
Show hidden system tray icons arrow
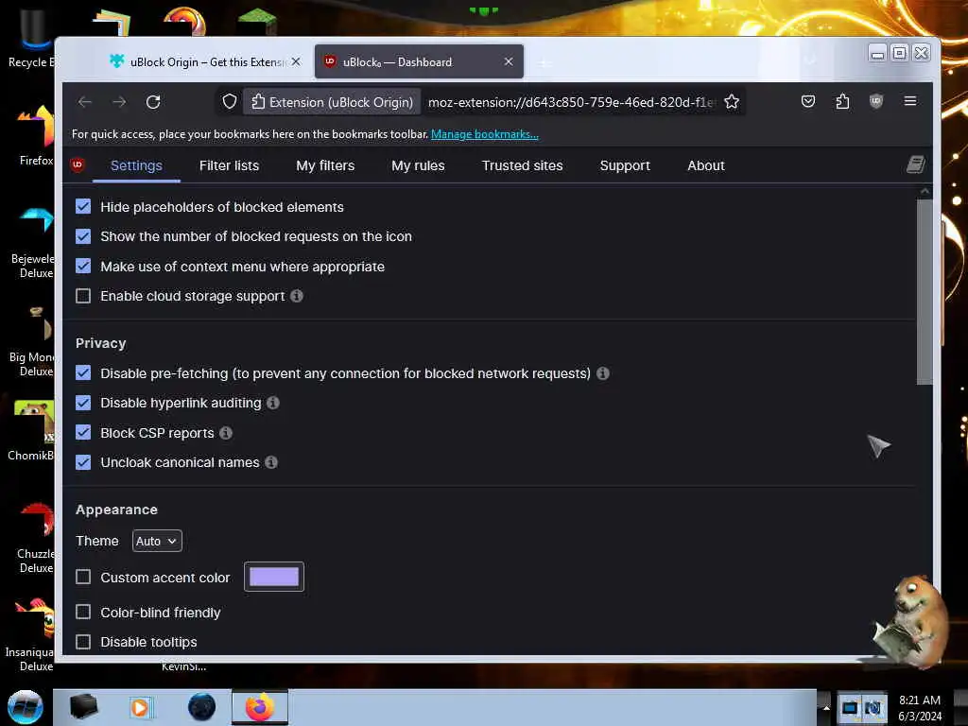pos(826,708)
